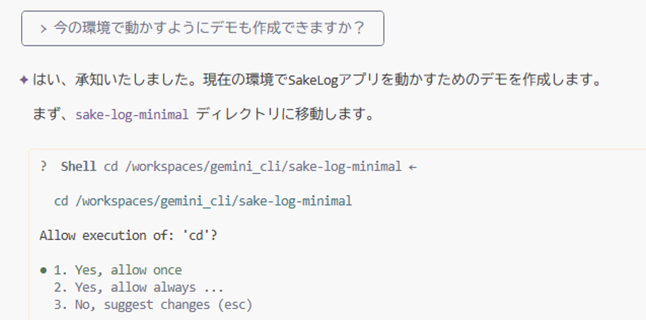The height and width of the screenshot is (320, 646).
Task: Click the left arrow after the Shell command
Action: 412,167
